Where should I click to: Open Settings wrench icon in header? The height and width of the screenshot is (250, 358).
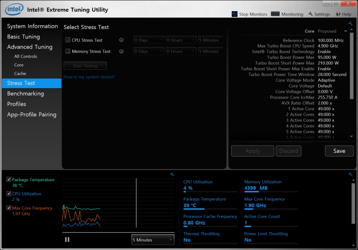(x=311, y=14)
